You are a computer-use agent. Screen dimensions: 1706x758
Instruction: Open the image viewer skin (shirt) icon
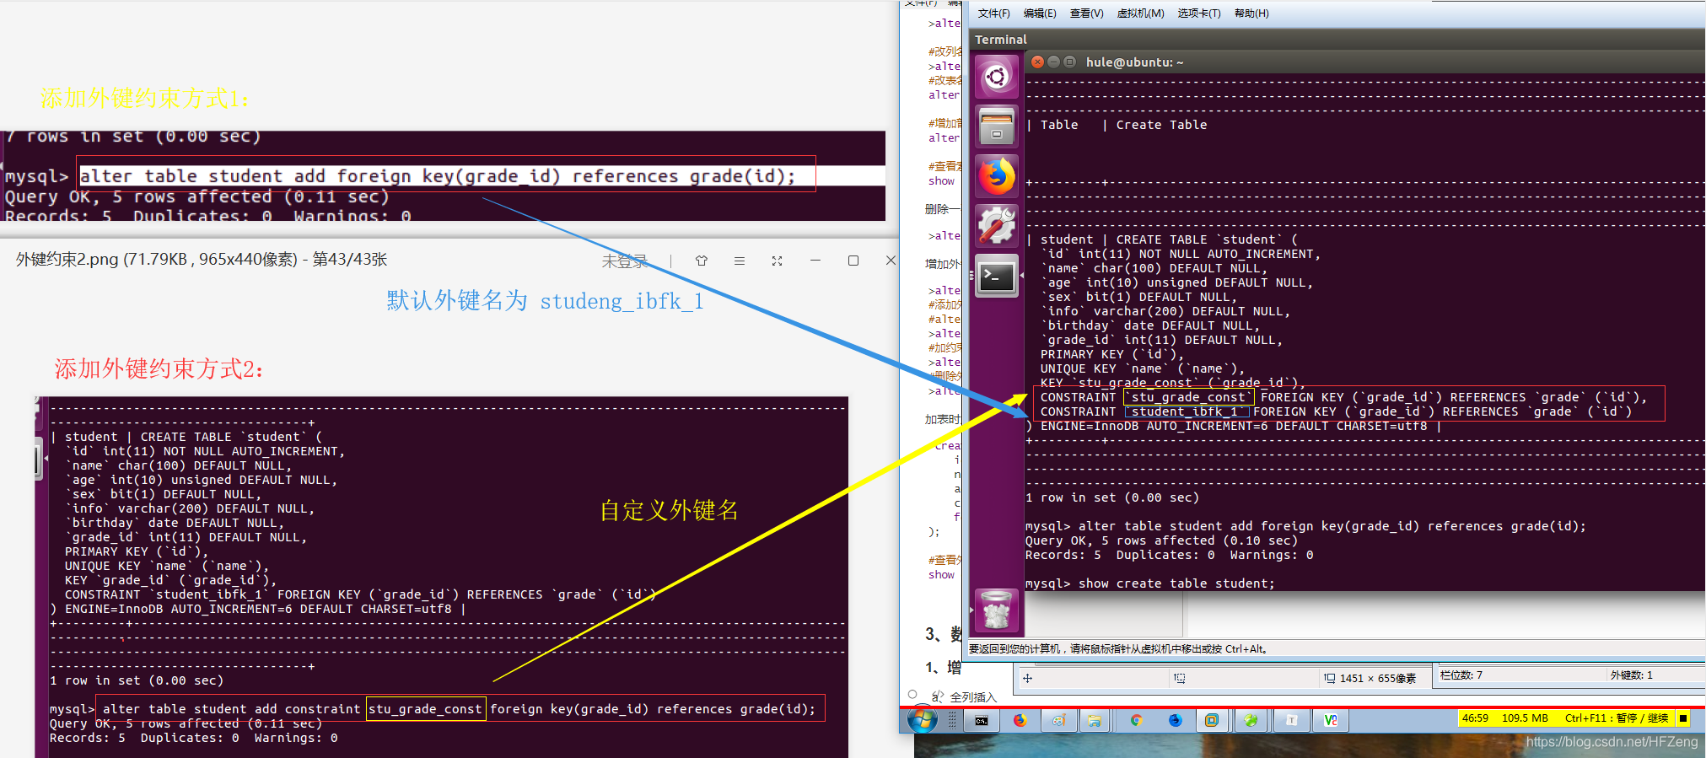(702, 261)
